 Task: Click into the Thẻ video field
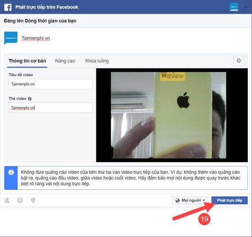[x=50, y=108]
